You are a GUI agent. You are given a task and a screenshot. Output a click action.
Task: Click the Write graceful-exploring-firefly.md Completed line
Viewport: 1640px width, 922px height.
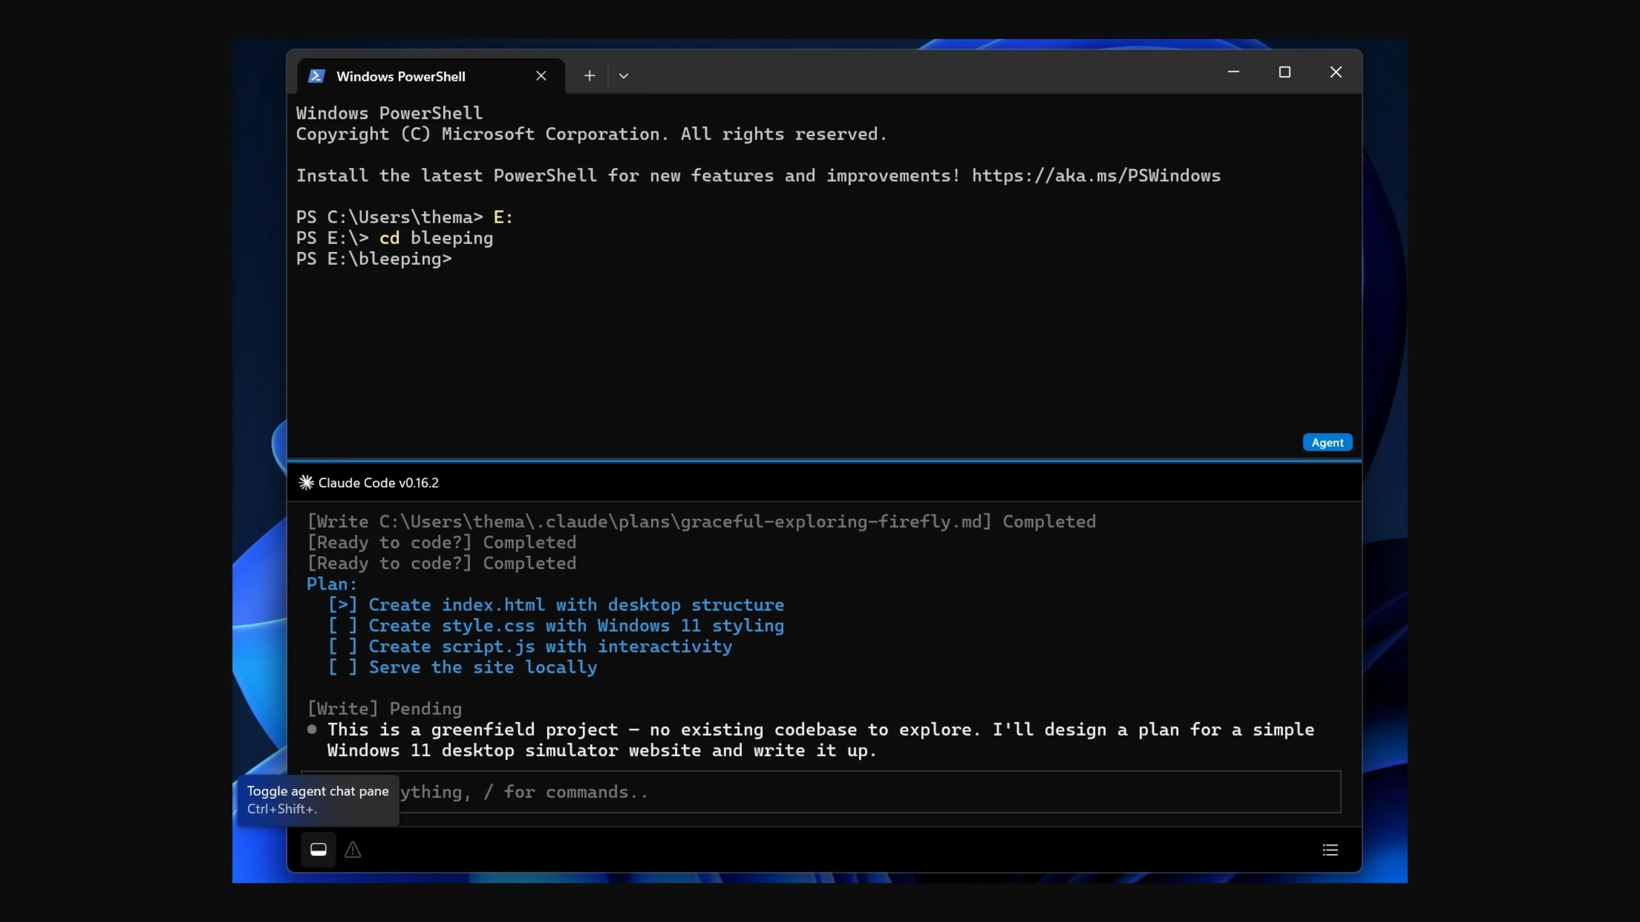click(x=702, y=522)
